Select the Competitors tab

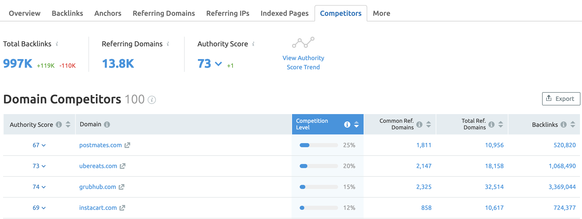click(x=341, y=13)
